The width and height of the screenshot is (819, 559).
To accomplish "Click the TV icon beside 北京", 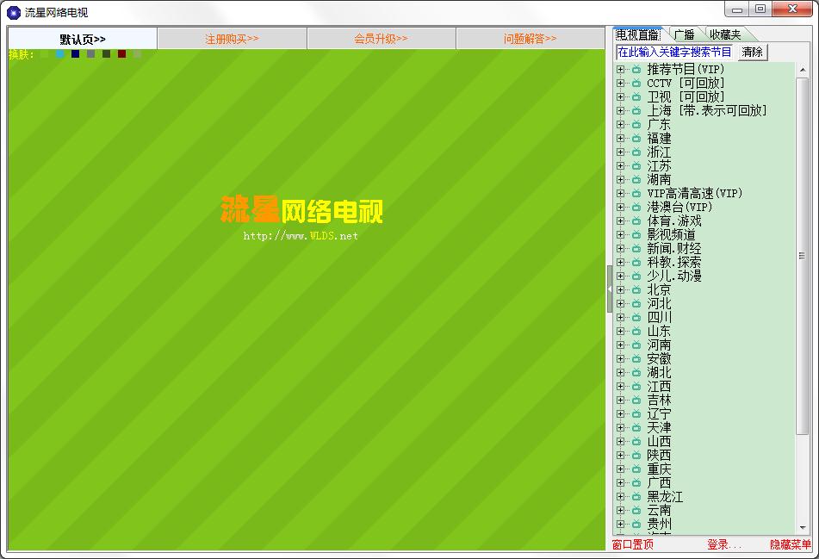I will pyautogui.click(x=636, y=290).
